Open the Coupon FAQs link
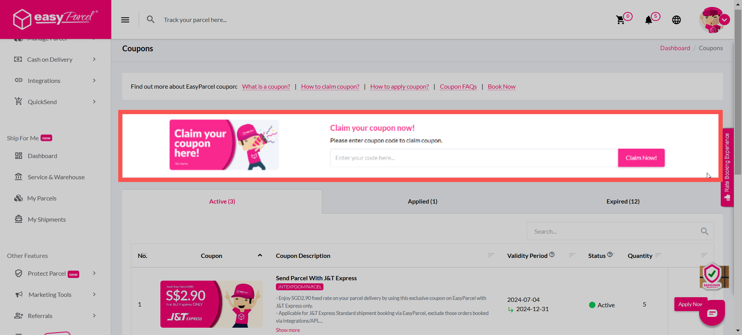742x335 pixels. point(458,87)
